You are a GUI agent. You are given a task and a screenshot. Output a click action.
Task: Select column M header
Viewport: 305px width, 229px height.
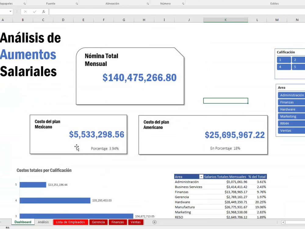click(277, 20)
